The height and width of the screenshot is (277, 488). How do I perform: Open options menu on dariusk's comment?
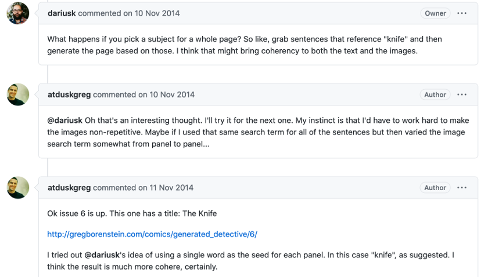pos(462,13)
